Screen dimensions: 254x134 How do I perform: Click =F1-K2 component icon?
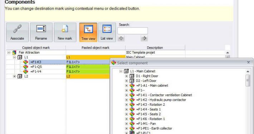click(x=132, y=100)
